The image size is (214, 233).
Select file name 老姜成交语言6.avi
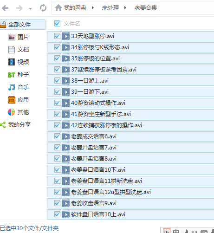point(94,136)
